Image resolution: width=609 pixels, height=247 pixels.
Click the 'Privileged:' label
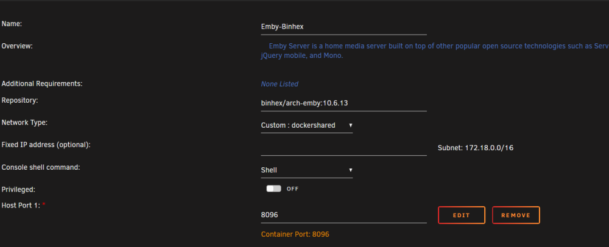click(18, 190)
